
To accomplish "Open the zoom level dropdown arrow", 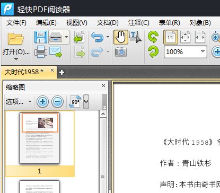I will (x=203, y=51).
